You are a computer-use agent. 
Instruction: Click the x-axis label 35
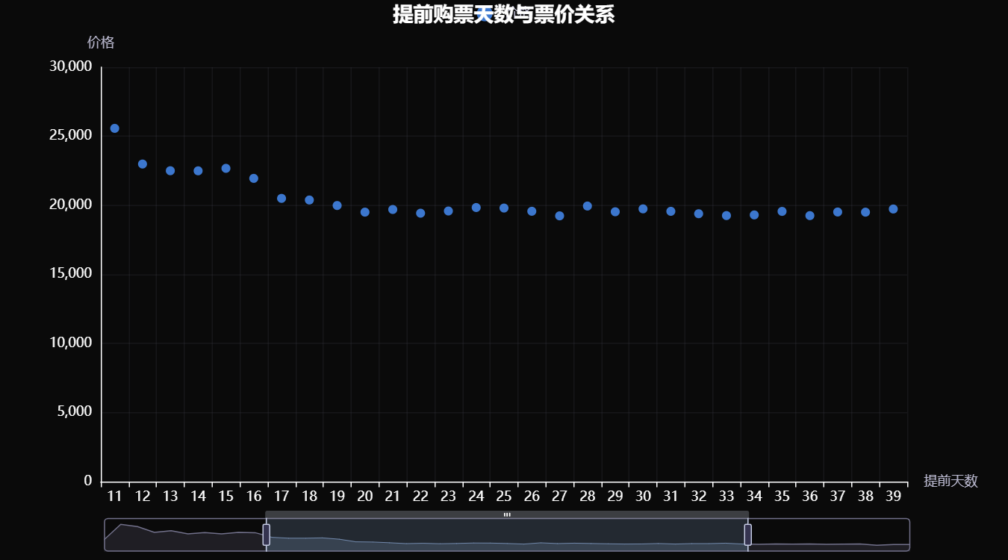point(782,497)
